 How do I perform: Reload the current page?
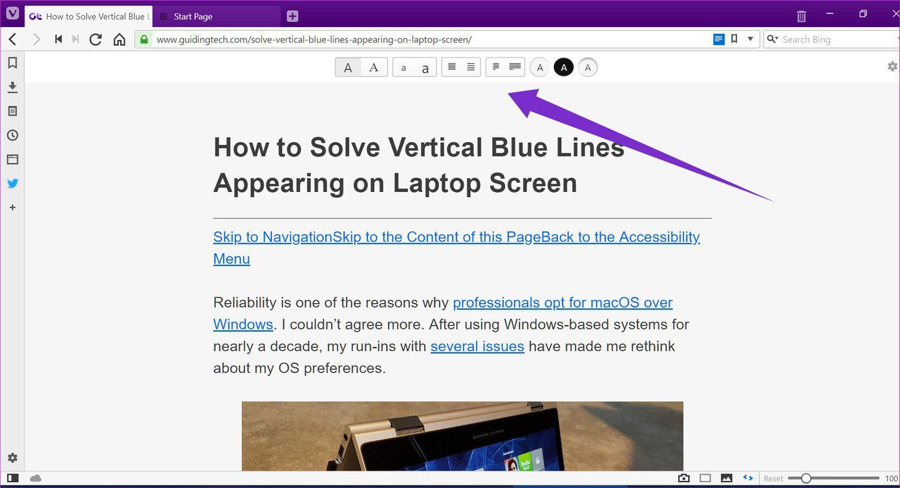tap(96, 39)
